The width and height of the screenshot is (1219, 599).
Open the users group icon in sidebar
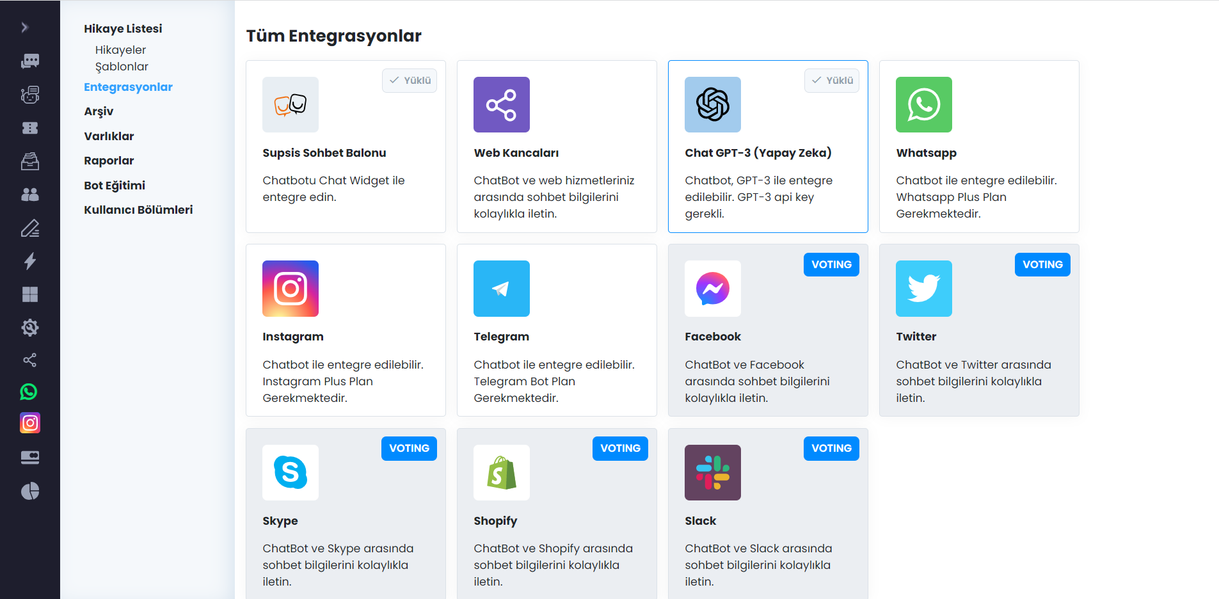pos(30,195)
